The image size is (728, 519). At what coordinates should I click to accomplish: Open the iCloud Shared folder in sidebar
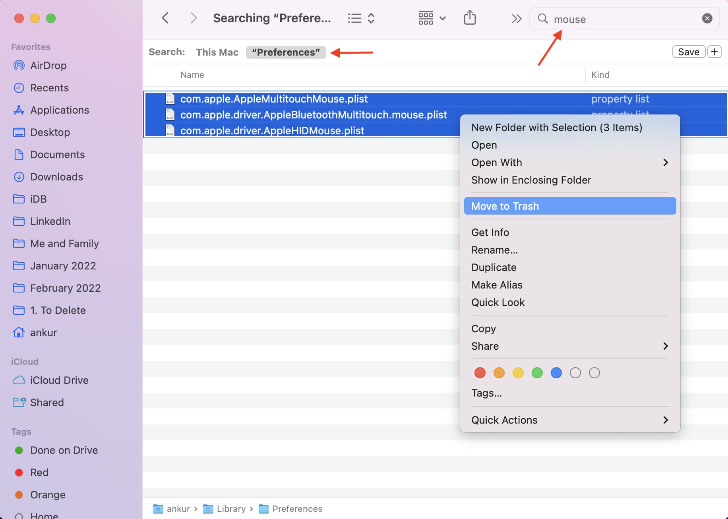point(38,403)
